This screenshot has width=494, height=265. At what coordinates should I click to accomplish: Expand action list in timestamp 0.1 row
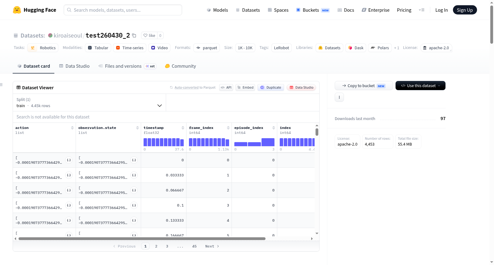click(x=69, y=205)
